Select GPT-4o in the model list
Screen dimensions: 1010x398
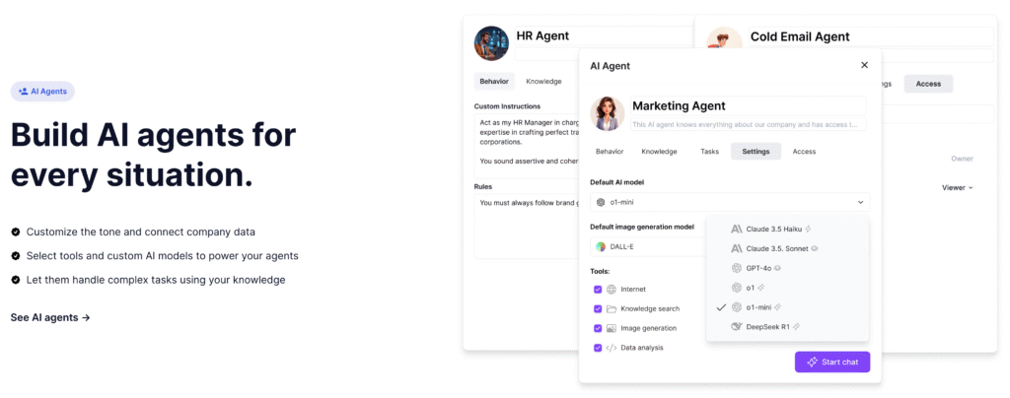pos(787,268)
